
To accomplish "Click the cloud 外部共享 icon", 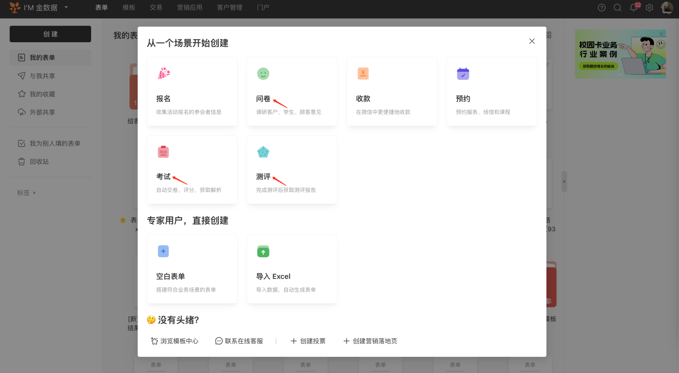I will click(22, 112).
